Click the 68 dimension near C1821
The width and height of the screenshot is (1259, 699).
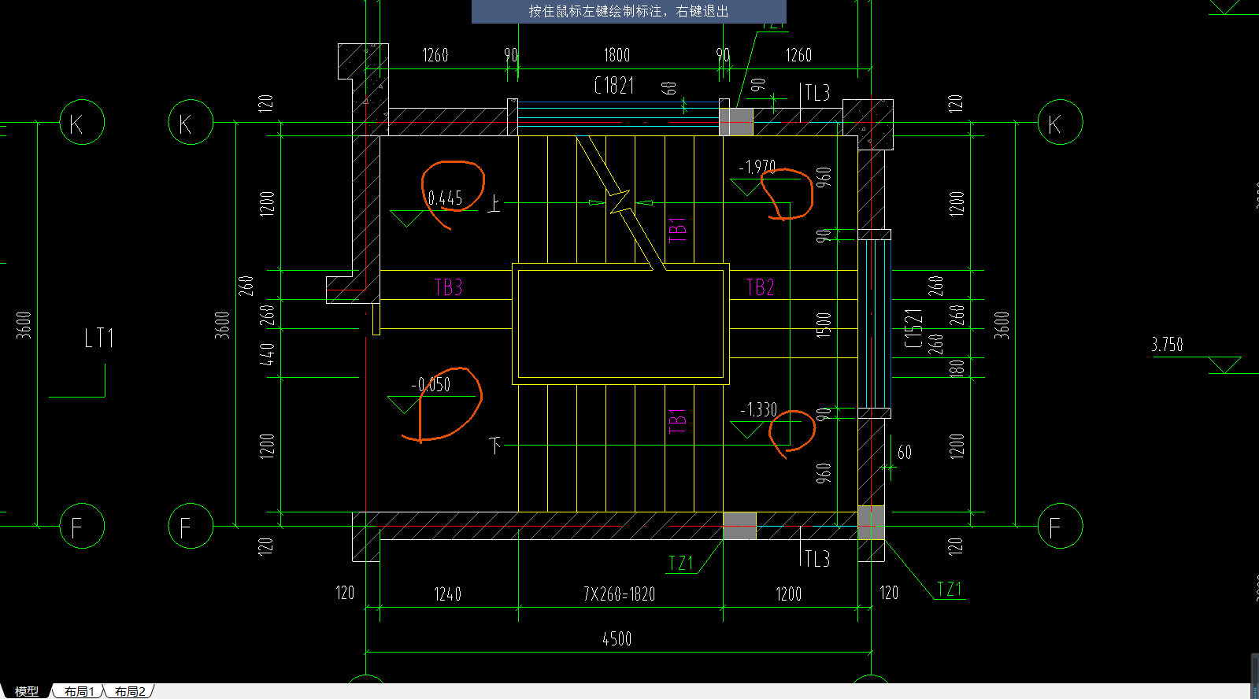pos(669,88)
